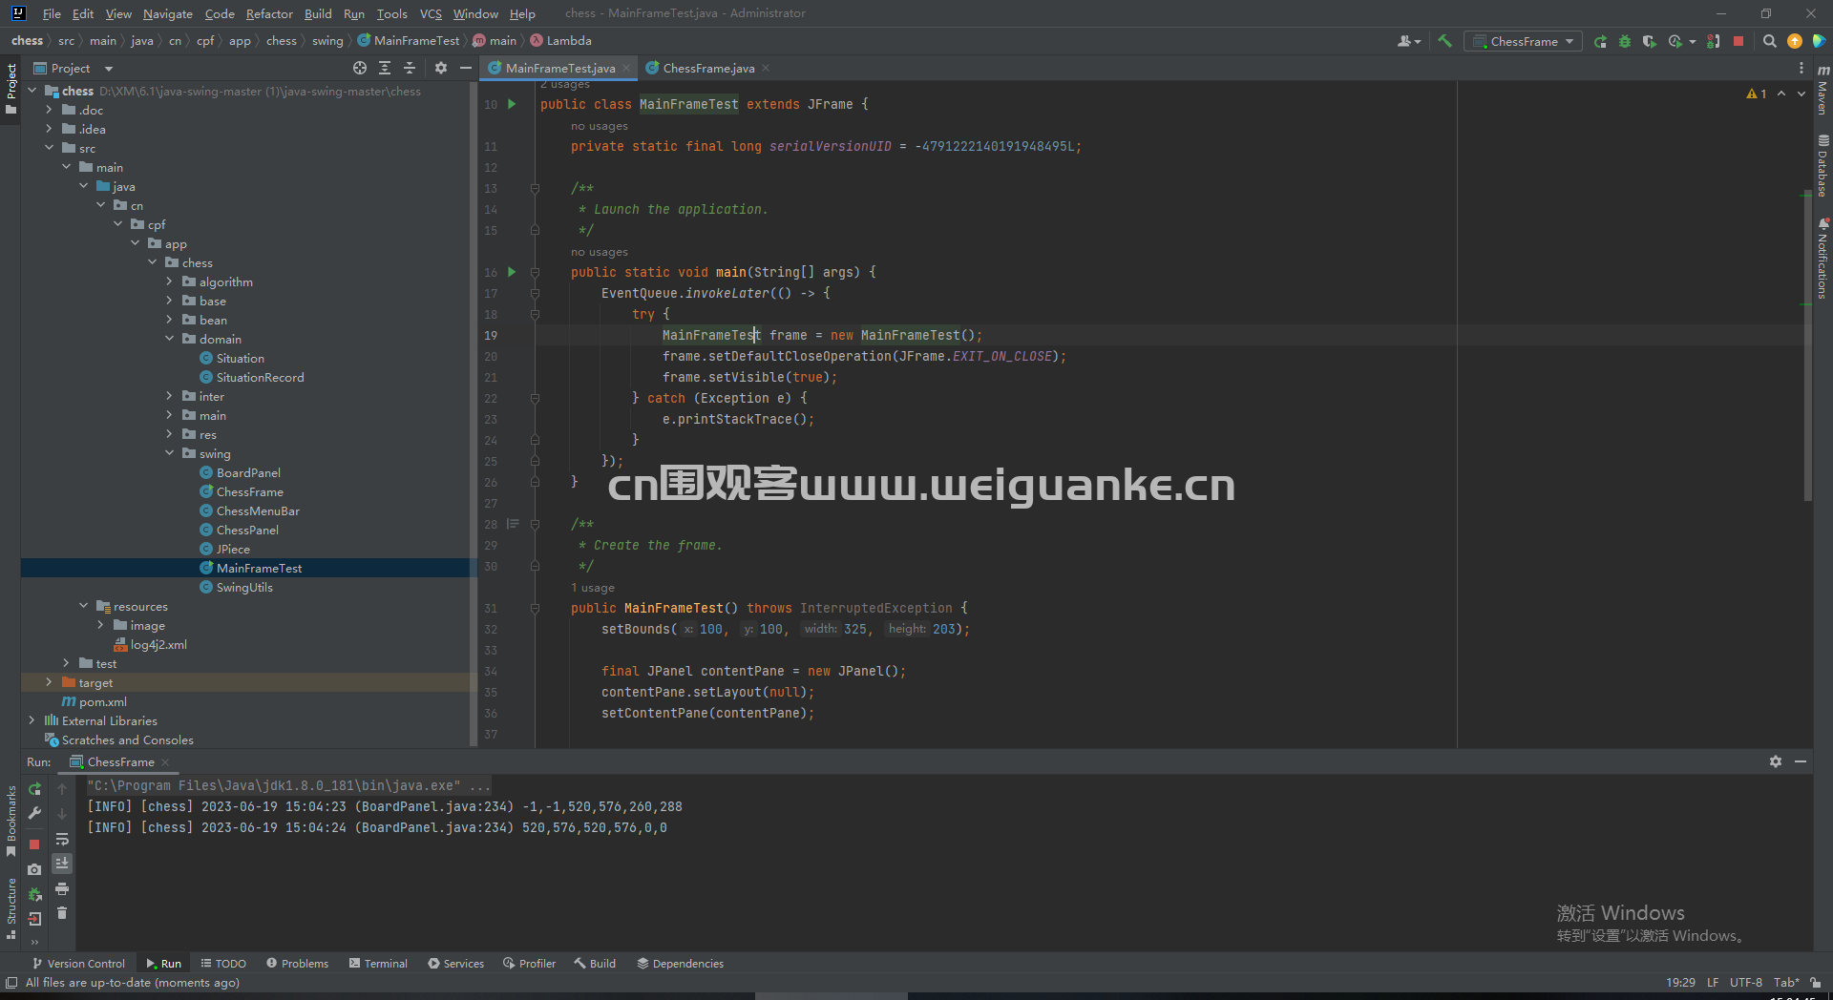This screenshot has height=1000, width=1833.
Task: Click the Build Project hammer icon
Action: coord(1444,41)
